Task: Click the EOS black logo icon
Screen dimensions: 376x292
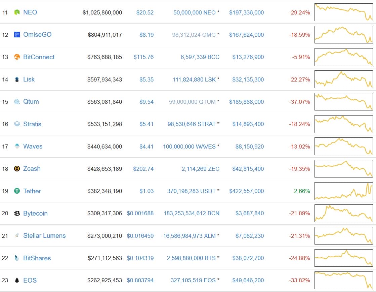Action: coord(17,280)
